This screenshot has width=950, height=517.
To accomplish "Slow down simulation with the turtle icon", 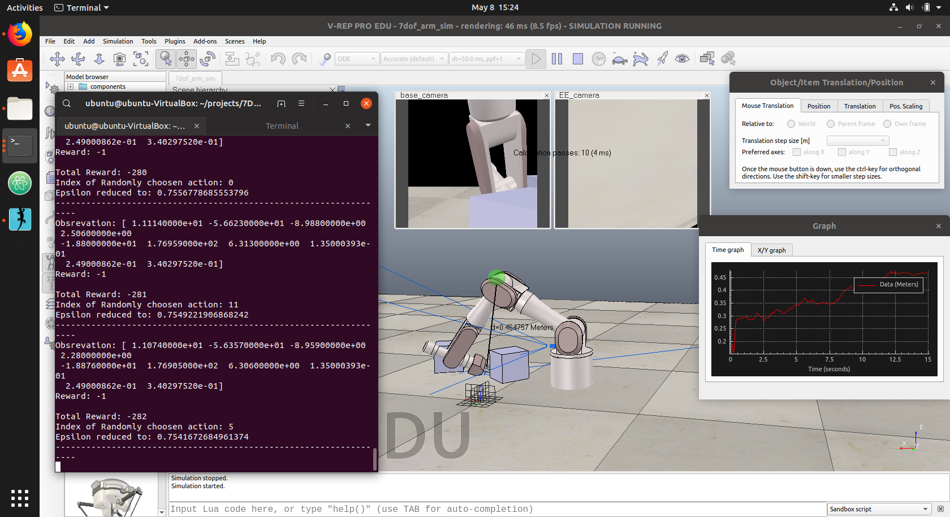I will pyautogui.click(x=620, y=59).
